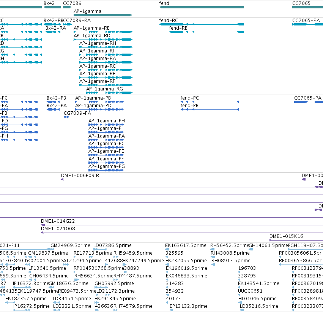Select protein AP-1gamma-PG
Screen dimensions: 323x312
click(107, 166)
